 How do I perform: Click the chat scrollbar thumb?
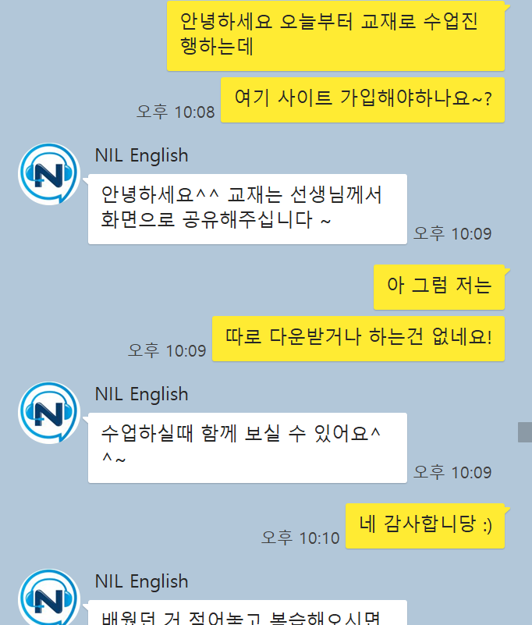[525, 432]
